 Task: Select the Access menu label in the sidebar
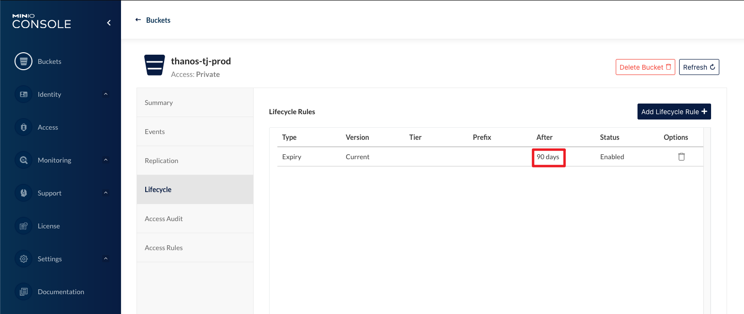[x=48, y=127]
